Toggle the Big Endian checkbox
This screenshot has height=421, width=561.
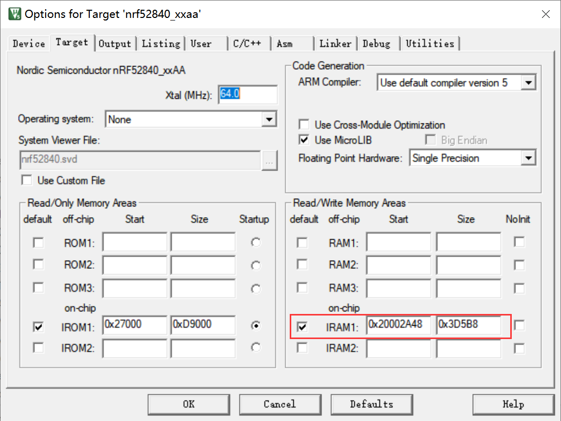tap(430, 140)
